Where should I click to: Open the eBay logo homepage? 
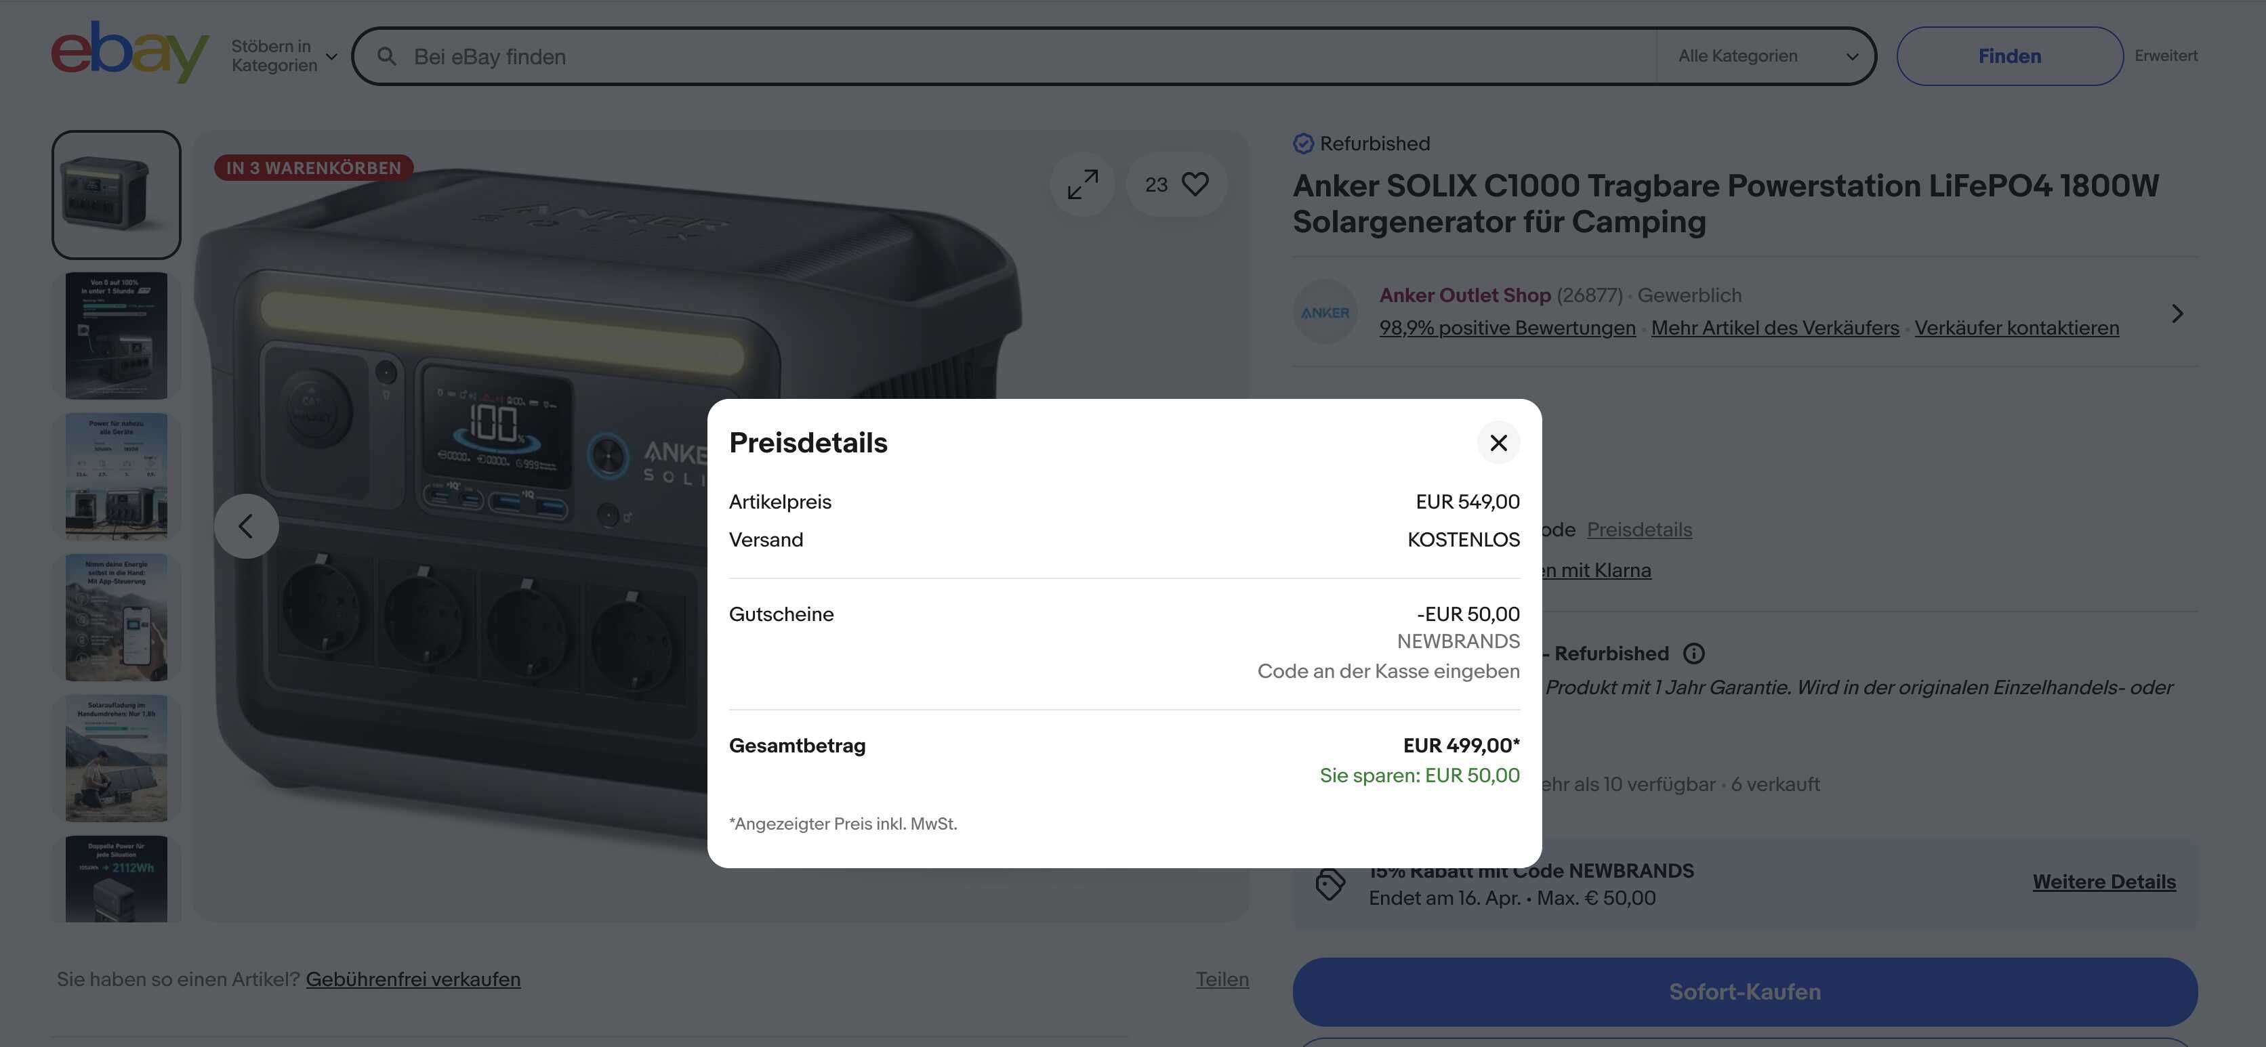point(129,53)
